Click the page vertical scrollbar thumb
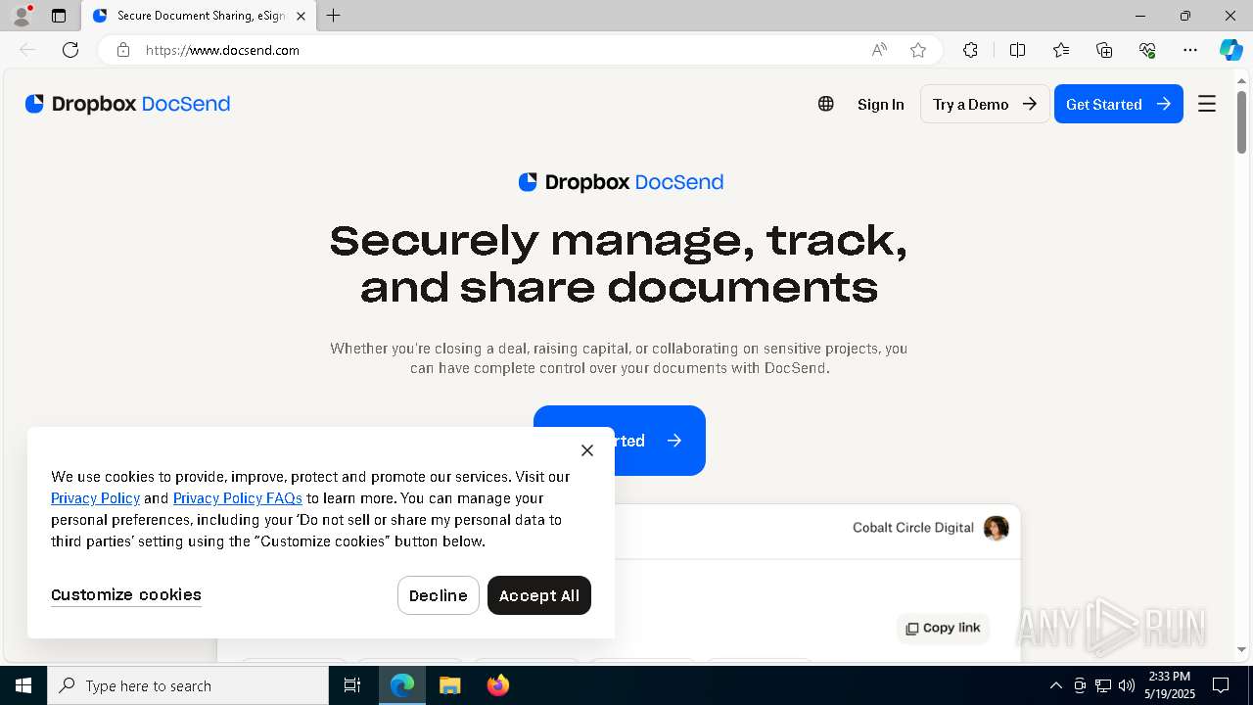This screenshot has width=1253, height=705. [x=1241, y=122]
